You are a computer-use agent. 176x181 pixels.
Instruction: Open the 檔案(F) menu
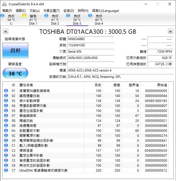coord(7,10)
